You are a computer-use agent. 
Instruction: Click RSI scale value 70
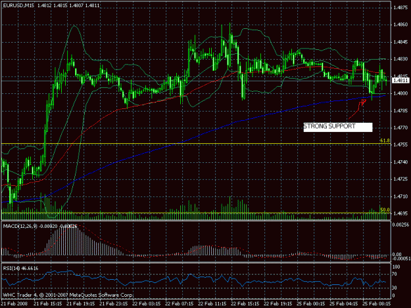[395, 275]
